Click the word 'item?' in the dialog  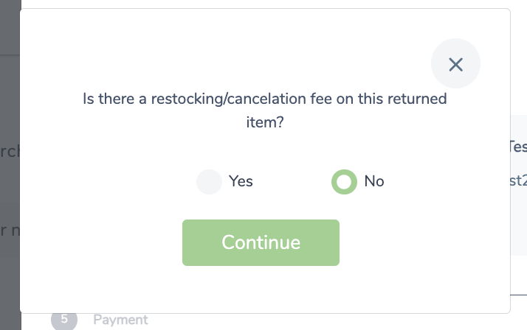[265, 122]
